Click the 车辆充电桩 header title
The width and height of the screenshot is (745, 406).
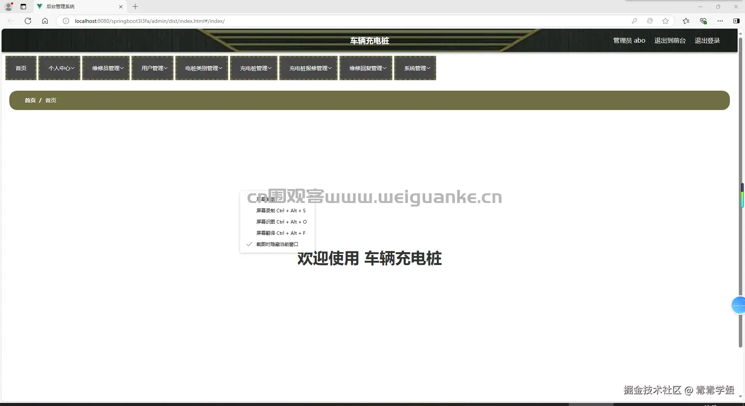click(369, 41)
